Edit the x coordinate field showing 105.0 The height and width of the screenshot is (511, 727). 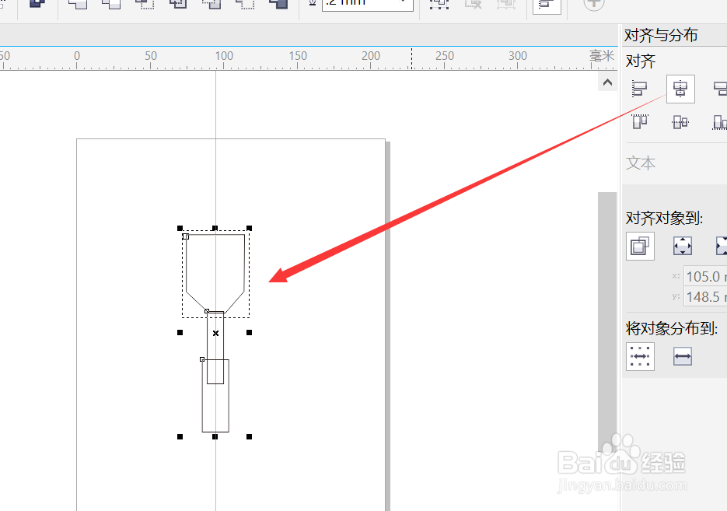(705, 276)
